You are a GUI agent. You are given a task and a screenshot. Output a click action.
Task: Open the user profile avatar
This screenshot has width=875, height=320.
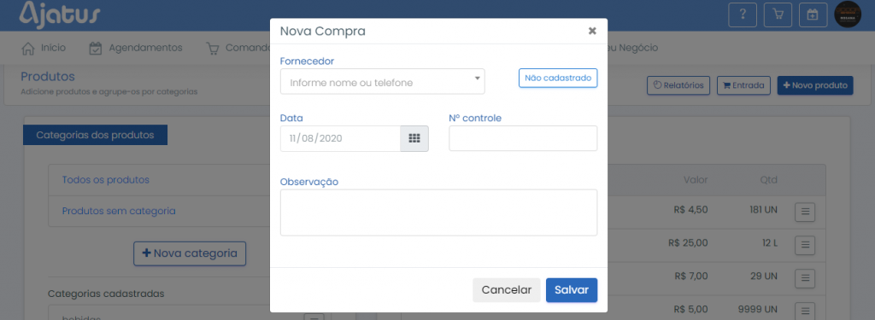pos(848,15)
